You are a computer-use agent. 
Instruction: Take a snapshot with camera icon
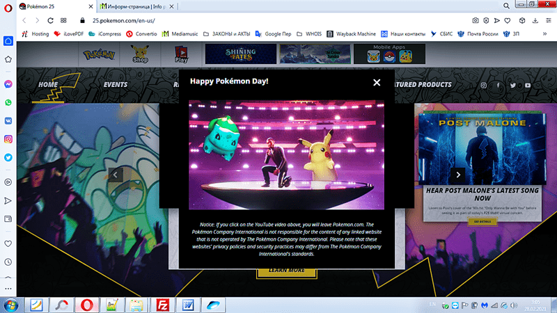tap(476, 21)
